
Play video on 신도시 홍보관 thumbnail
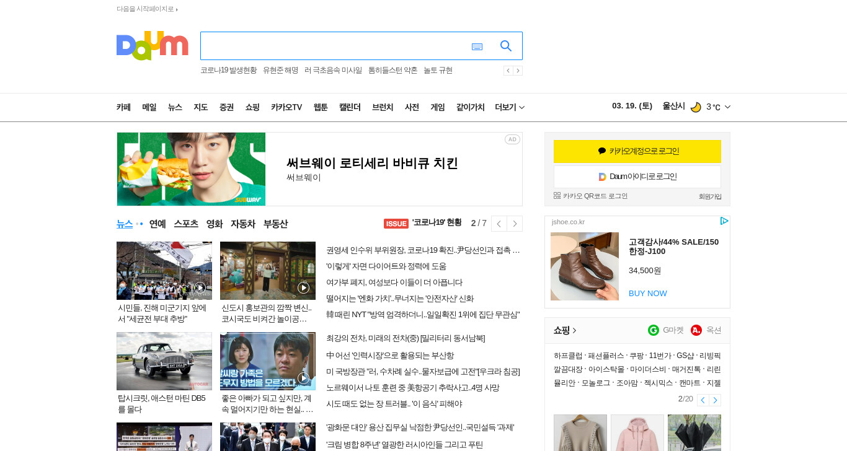pos(303,287)
